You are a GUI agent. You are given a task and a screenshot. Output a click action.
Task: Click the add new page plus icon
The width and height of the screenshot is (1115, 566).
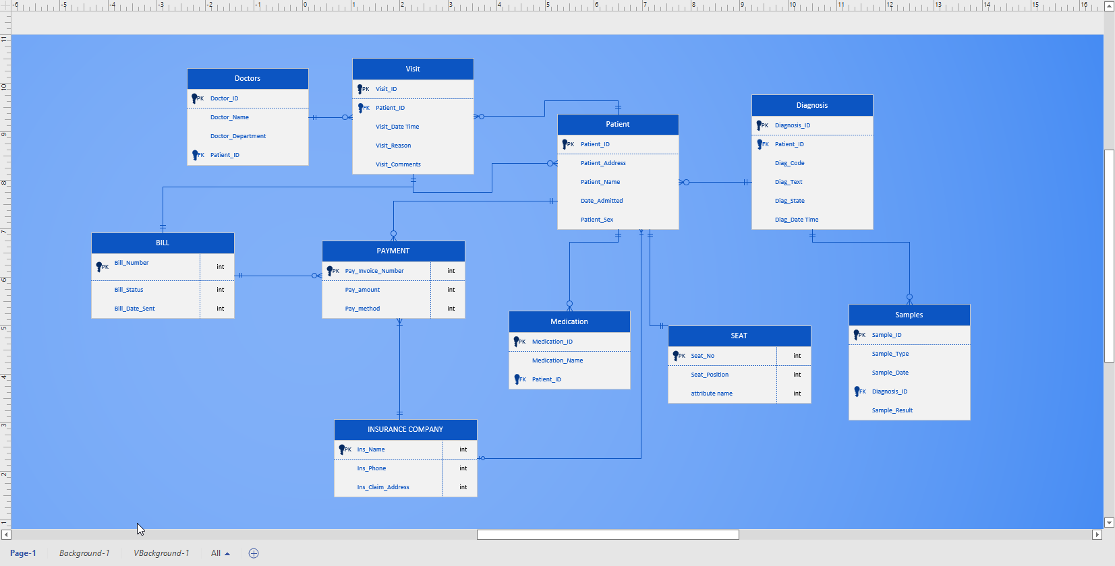254,553
